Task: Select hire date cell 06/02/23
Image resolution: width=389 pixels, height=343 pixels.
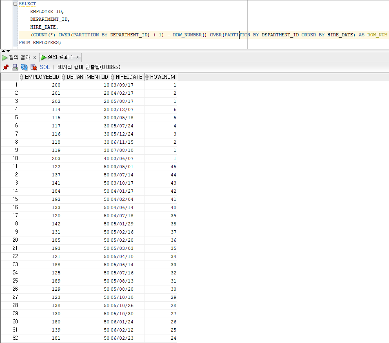Action: coord(127,338)
